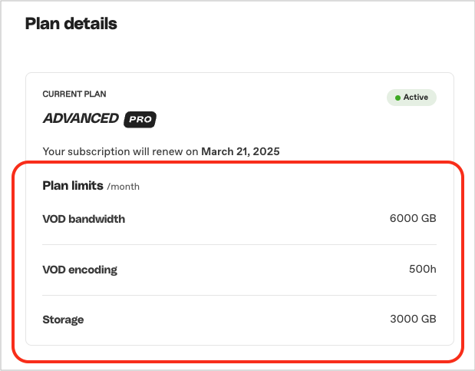
Task: Click the subscription renewal text
Action: tap(161, 151)
